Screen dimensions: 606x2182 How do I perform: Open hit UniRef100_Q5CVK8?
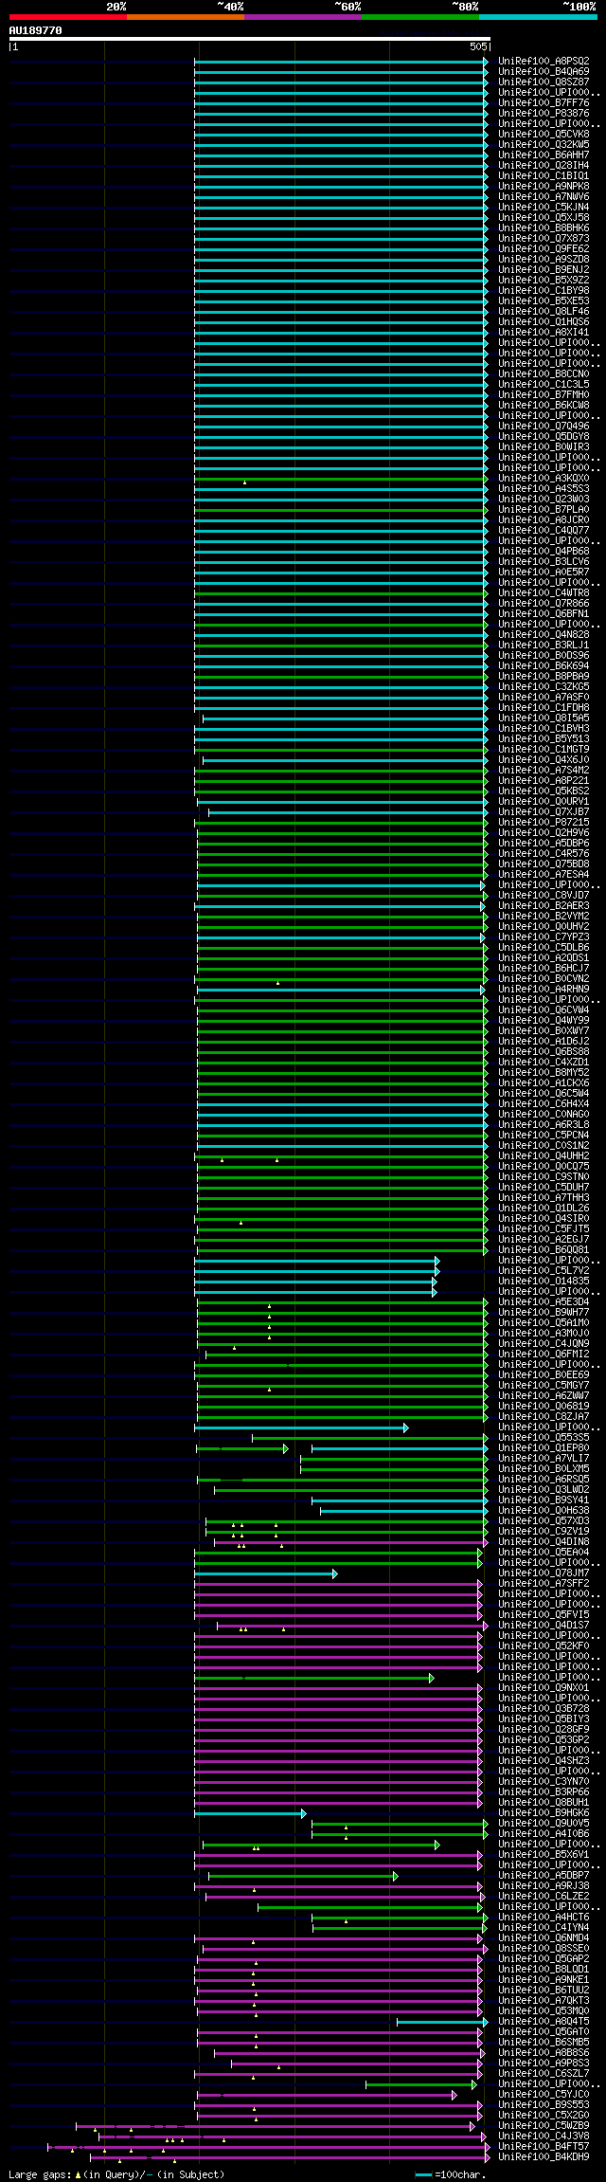click(544, 135)
